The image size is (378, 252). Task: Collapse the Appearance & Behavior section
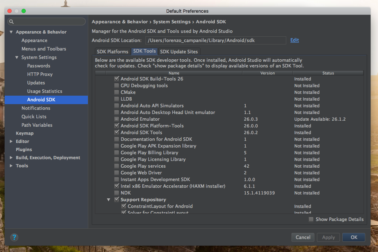point(11,32)
